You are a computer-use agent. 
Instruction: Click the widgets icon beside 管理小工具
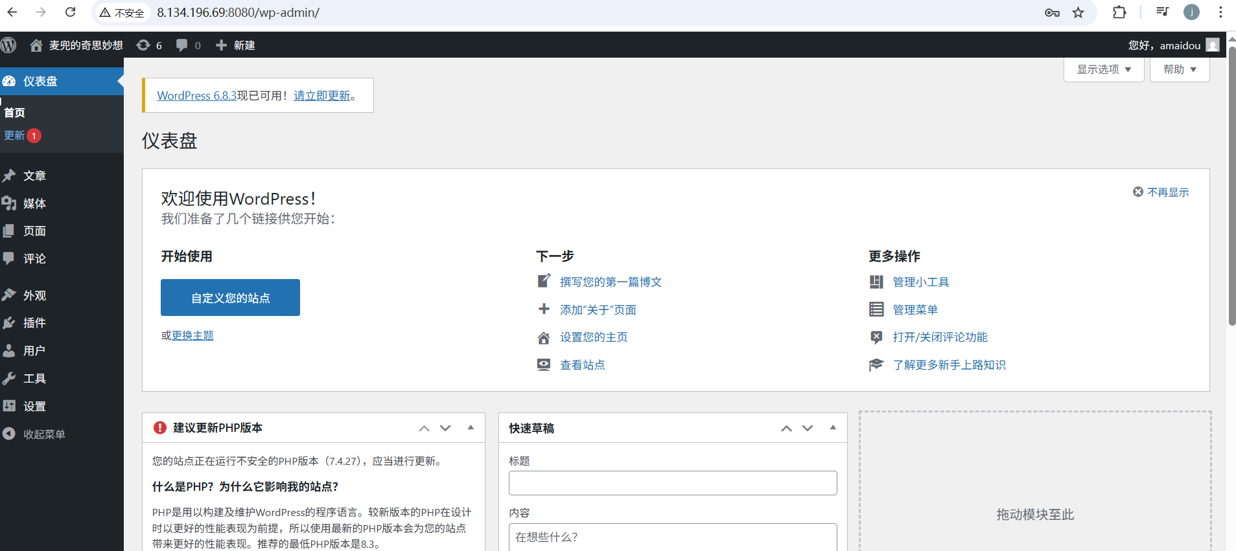tap(876, 282)
